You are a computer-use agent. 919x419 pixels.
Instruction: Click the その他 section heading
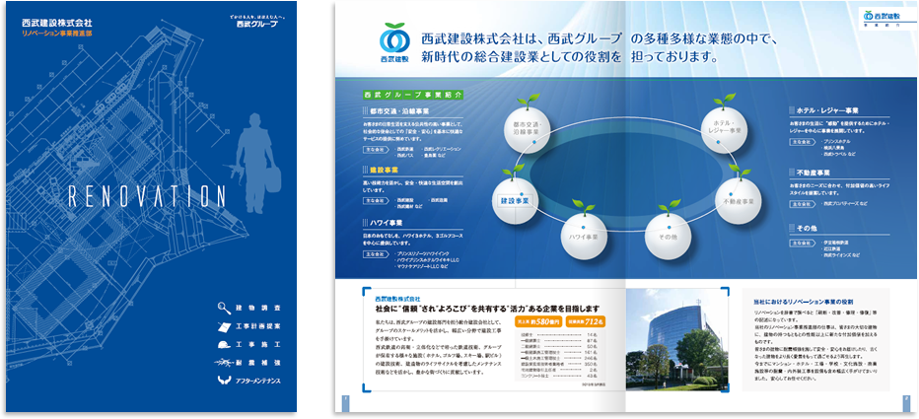[x=807, y=227]
